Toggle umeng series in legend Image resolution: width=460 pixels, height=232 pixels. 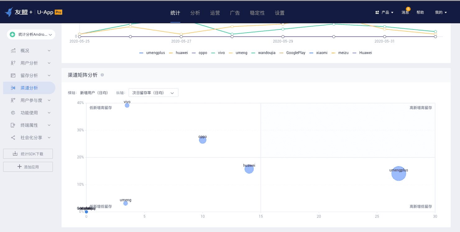(238, 53)
